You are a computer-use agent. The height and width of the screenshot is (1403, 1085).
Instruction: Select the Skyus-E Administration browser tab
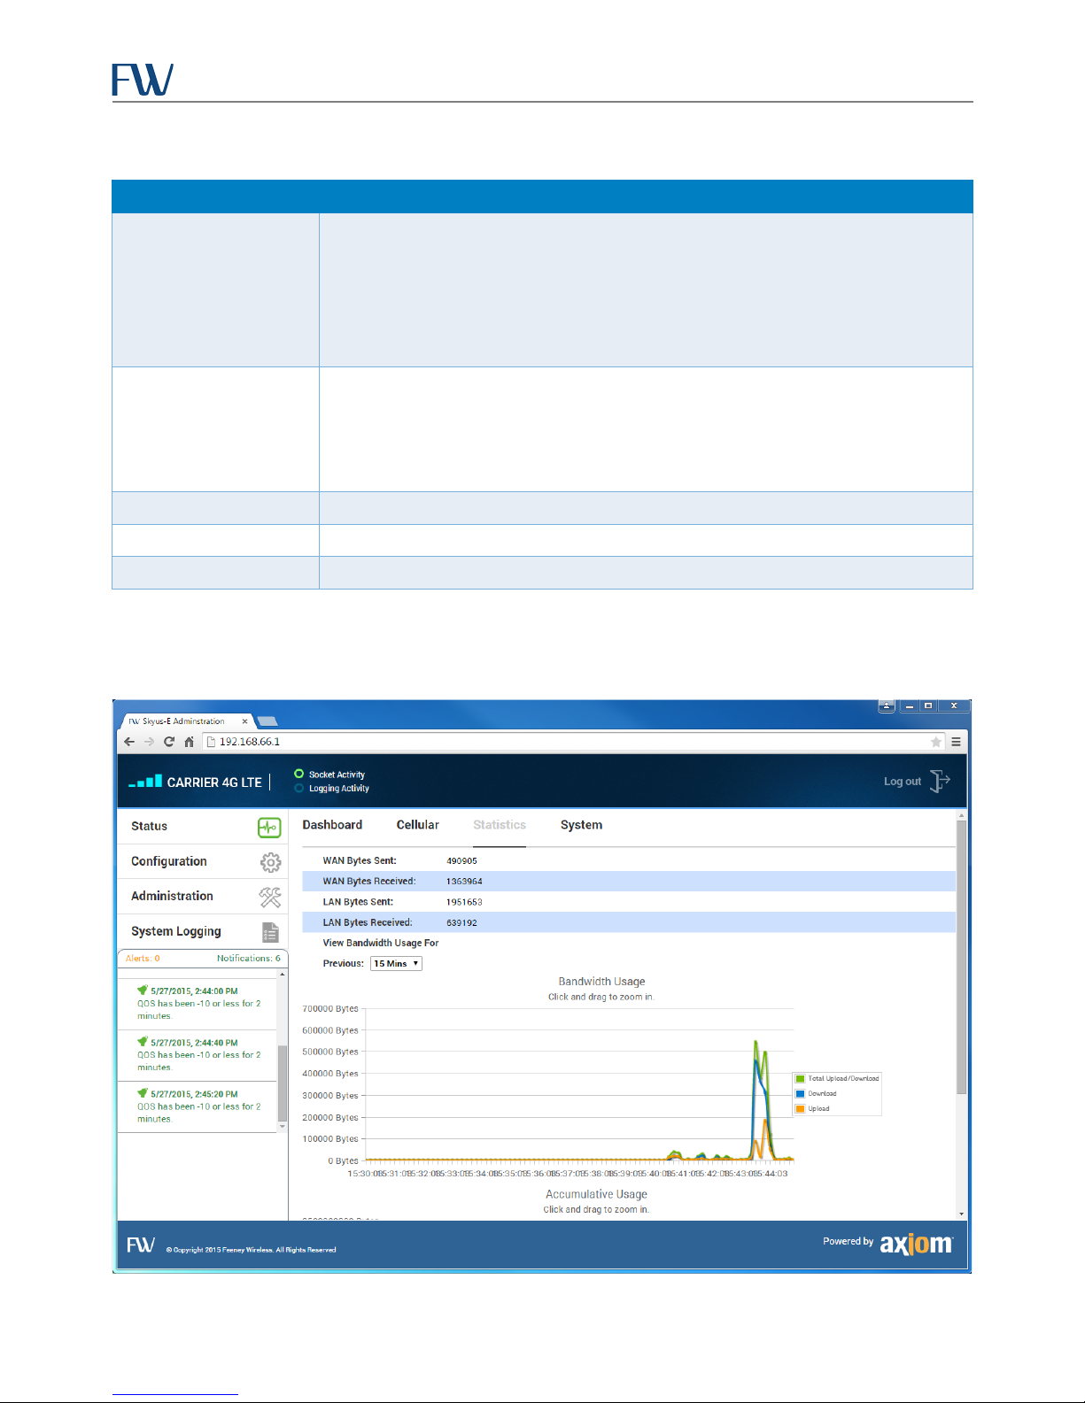tap(186, 721)
